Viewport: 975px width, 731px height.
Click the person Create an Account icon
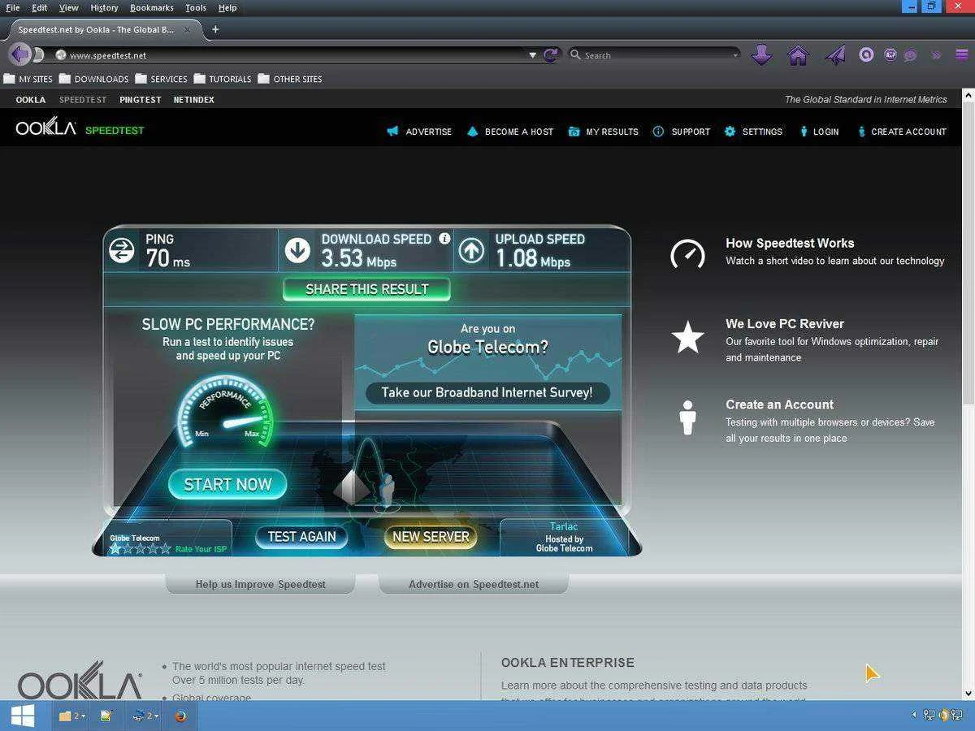[x=687, y=417]
